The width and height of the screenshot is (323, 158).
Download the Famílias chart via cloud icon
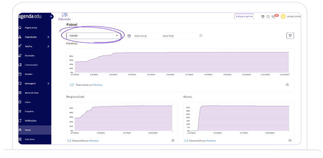tap(287, 85)
